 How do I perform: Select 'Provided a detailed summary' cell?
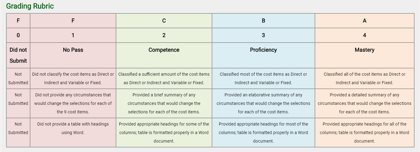tap(364, 103)
